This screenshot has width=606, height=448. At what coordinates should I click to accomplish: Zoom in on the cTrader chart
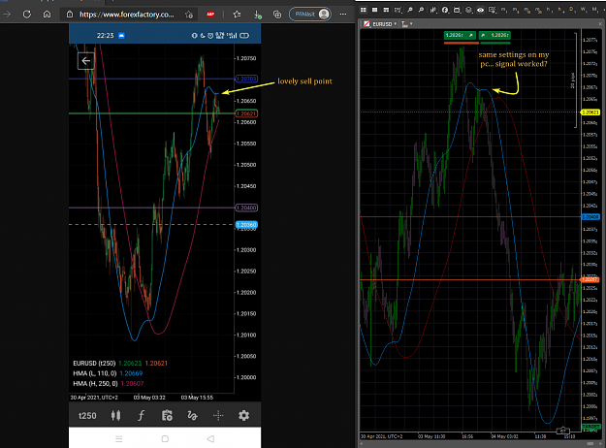click(x=410, y=10)
